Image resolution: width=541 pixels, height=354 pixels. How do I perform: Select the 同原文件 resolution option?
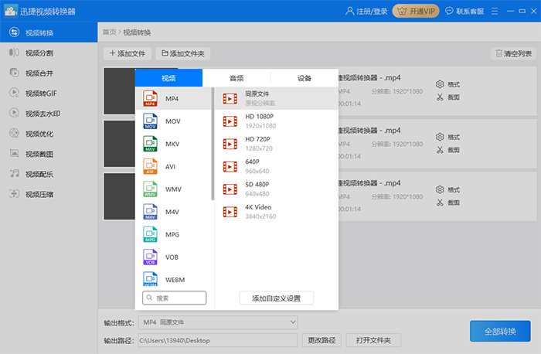pos(277,98)
